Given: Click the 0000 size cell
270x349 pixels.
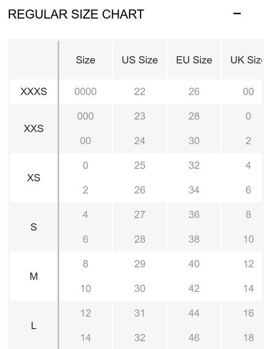Looking at the screenshot, I should tap(85, 91).
